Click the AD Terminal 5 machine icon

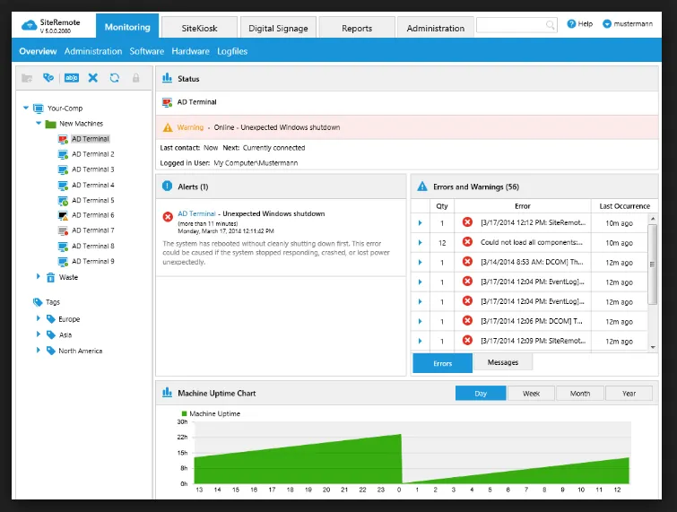tap(63, 201)
